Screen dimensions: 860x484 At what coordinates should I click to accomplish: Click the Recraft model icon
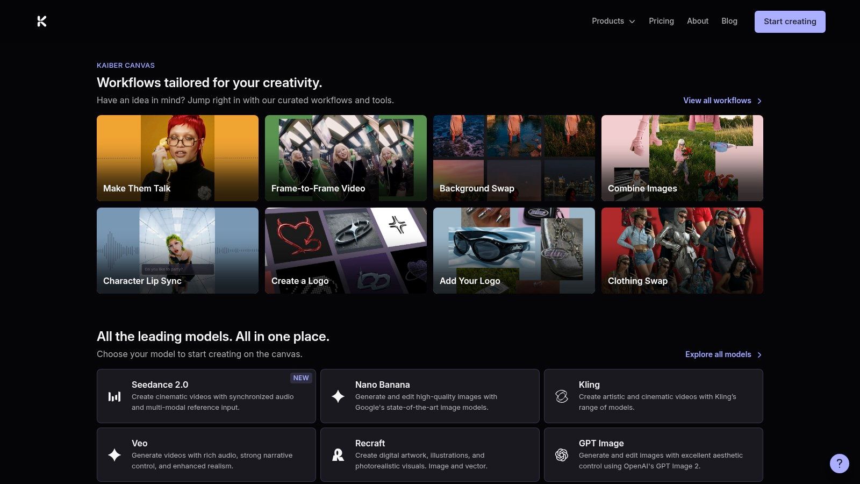(338, 455)
